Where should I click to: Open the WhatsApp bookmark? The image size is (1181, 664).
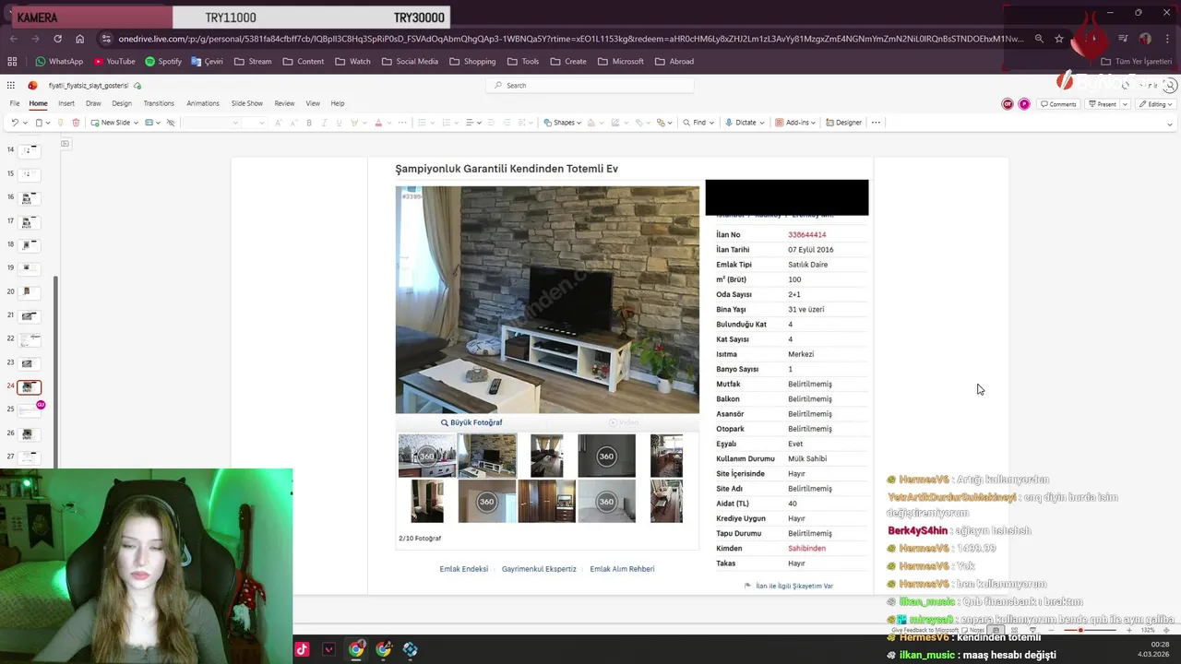pos(59,62)
